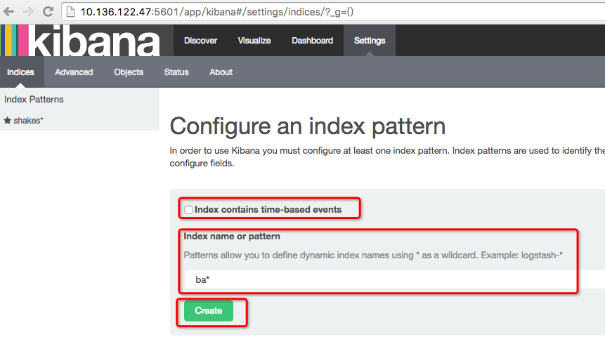Click the browser forward arrow

[29, 11]
